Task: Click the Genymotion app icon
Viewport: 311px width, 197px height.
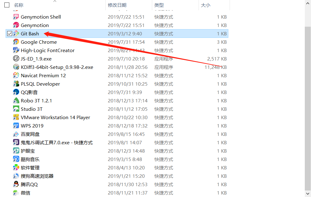Action: click(16, 25)
